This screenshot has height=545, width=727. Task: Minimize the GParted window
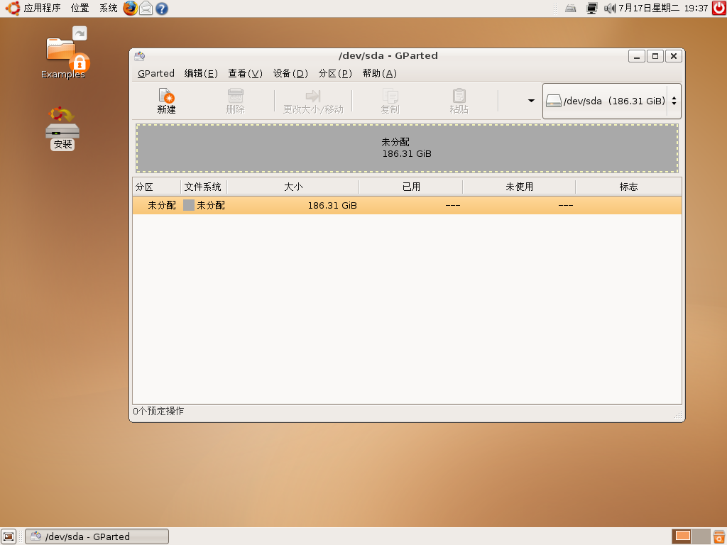(x=637, y=56)
